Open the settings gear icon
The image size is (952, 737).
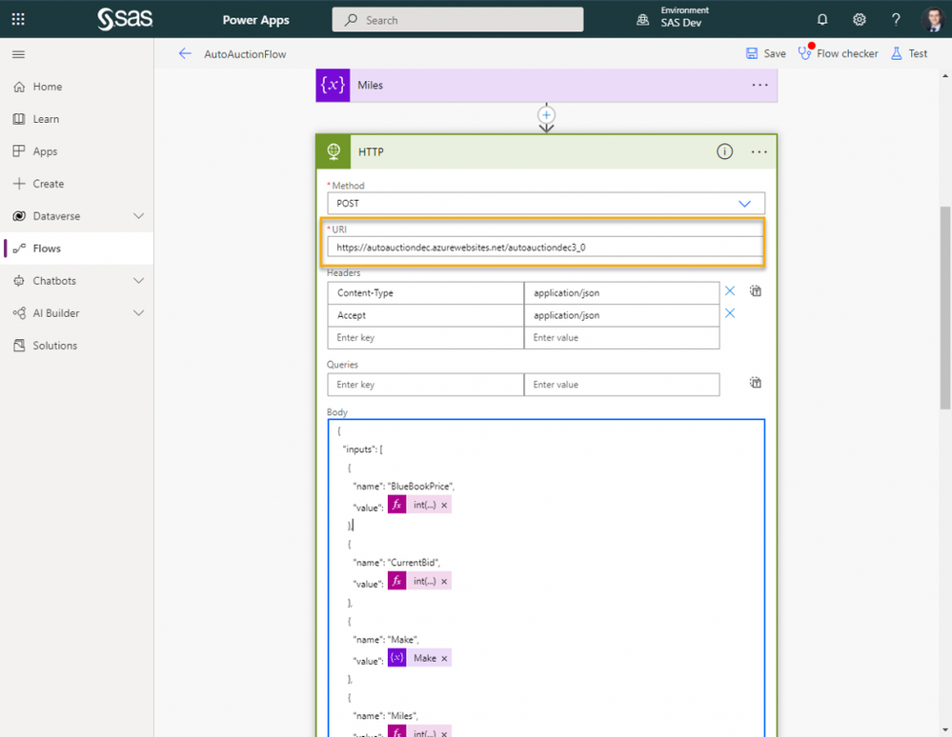click(859, 19)
